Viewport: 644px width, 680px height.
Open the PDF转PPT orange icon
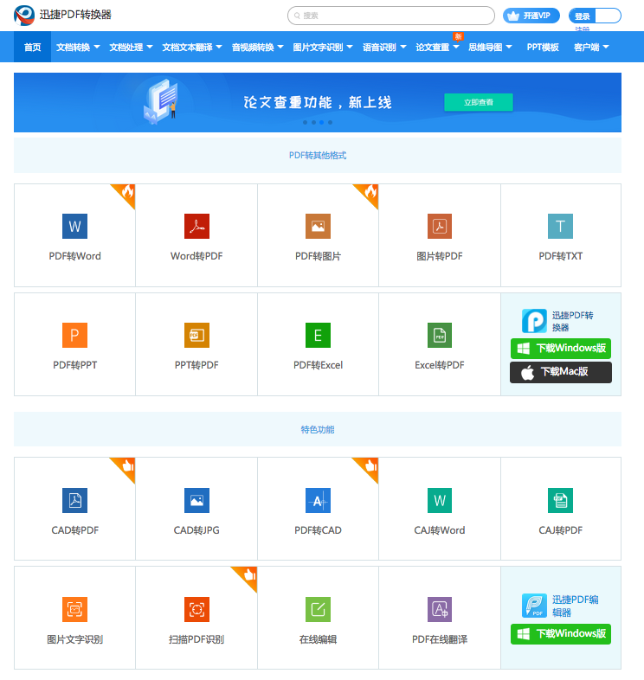click(74, 335)
